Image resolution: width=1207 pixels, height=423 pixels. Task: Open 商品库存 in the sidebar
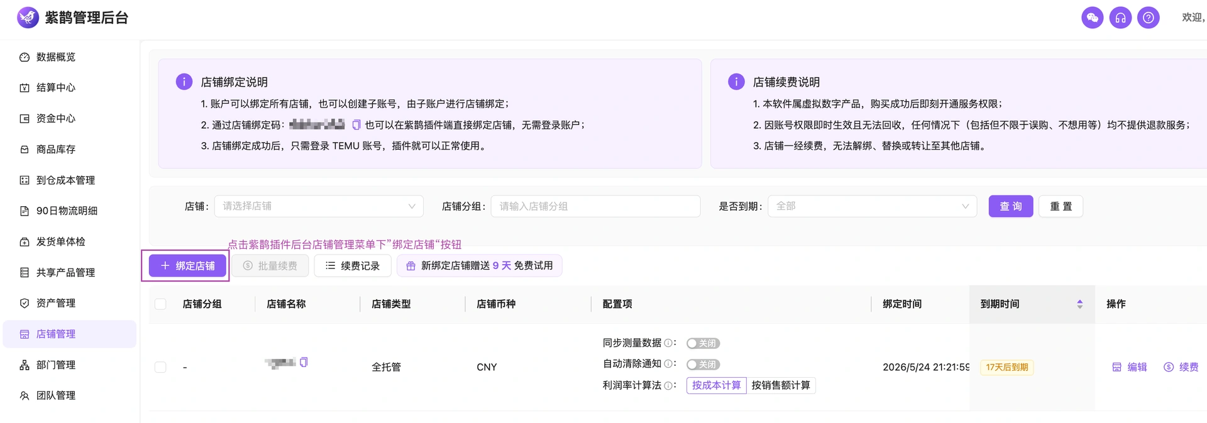(69, 150)
